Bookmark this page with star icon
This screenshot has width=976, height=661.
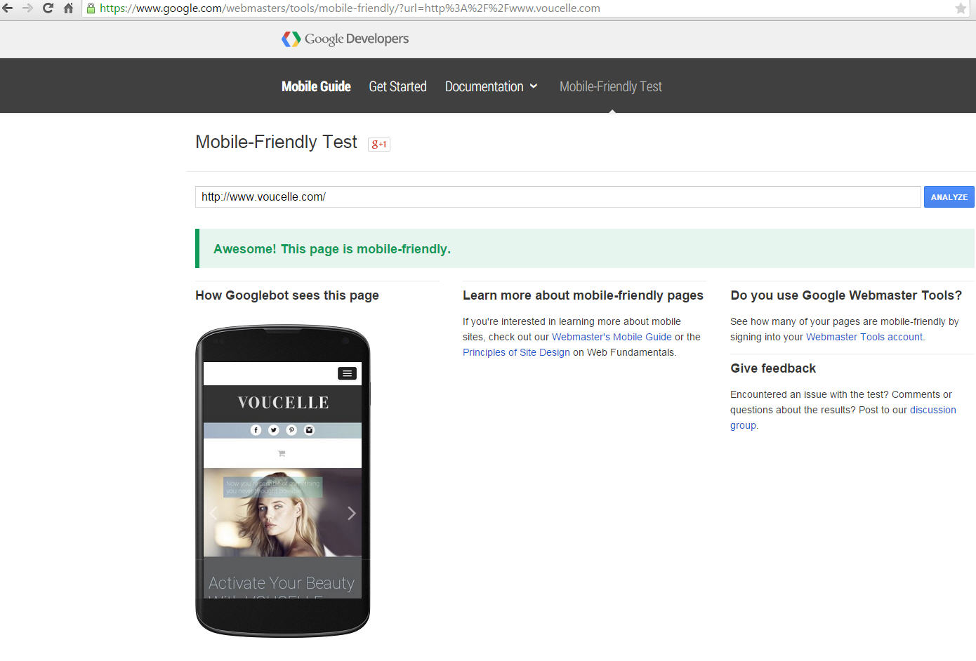[961, 8]
